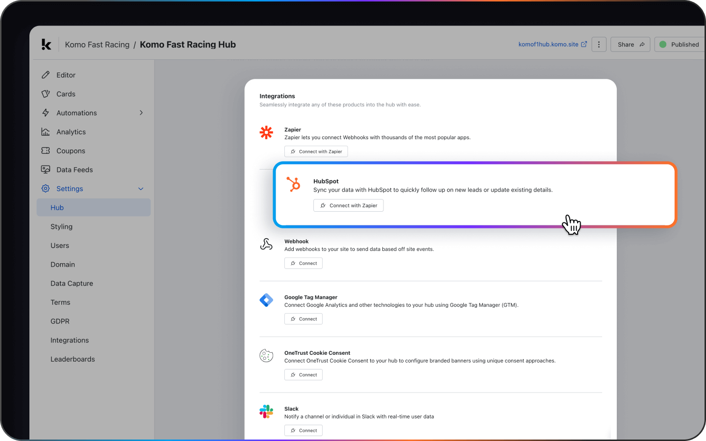Click the external link icon beside site URL
The image size is (706, 441).
coord(584,44)
